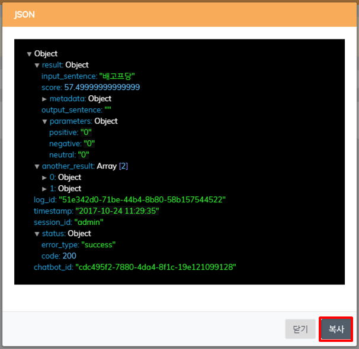359x349 pixels.
Task: Select the log_id value string
Action: pos(142,199)
